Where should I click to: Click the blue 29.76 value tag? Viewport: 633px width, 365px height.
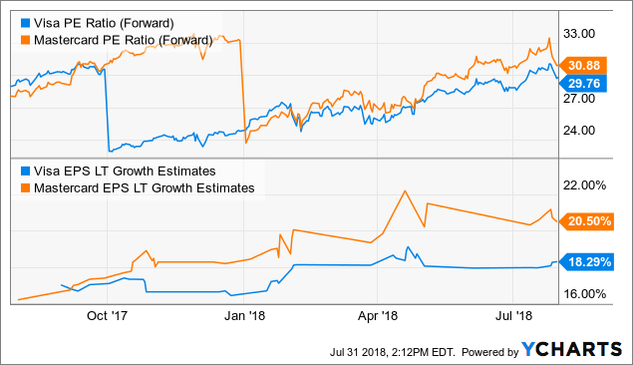[583, 83]
